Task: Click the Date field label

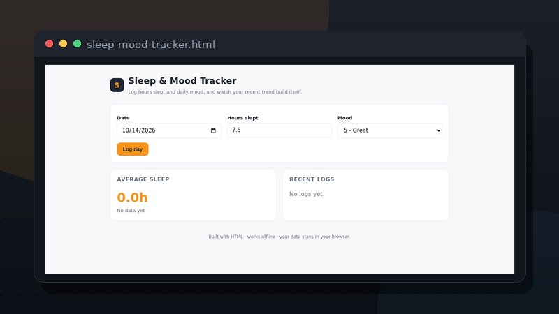Action: pos(124,118)
